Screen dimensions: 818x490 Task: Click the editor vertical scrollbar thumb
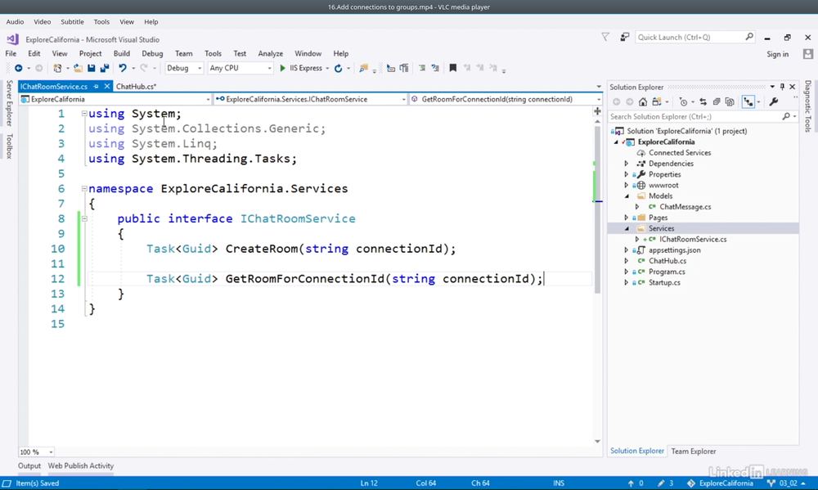tap(597, 209)
